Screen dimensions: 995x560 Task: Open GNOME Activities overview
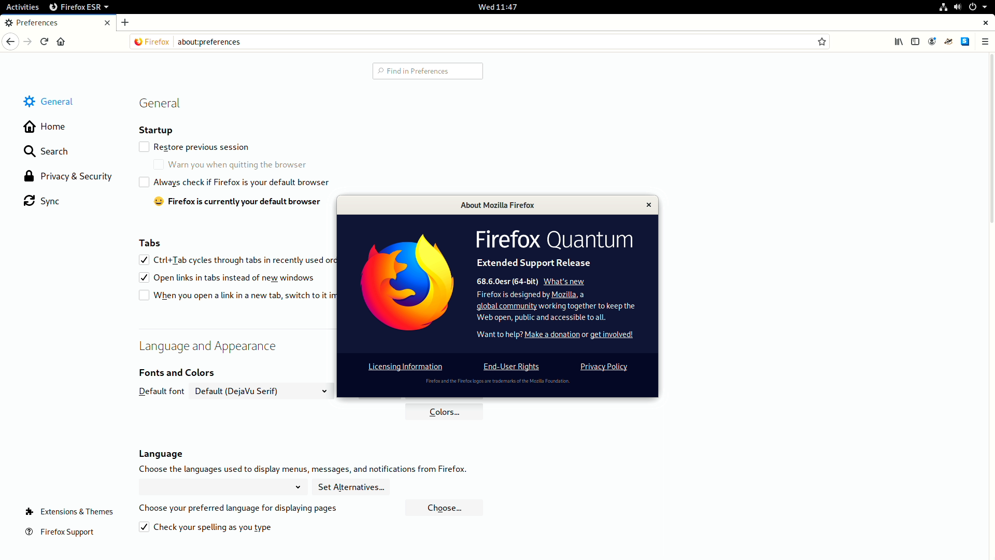(22, 7)
